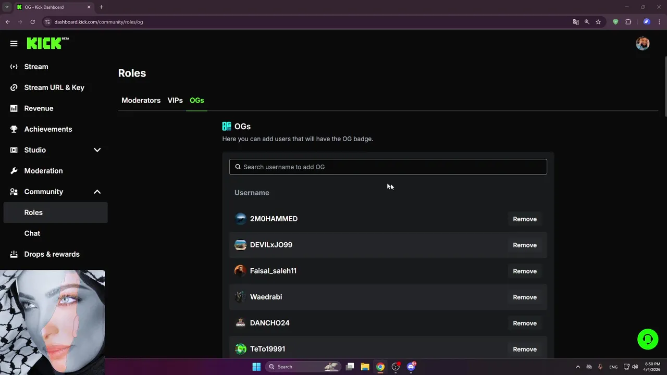Open Discord from the taskbar
667x375 pixels.
click(411, 367)
